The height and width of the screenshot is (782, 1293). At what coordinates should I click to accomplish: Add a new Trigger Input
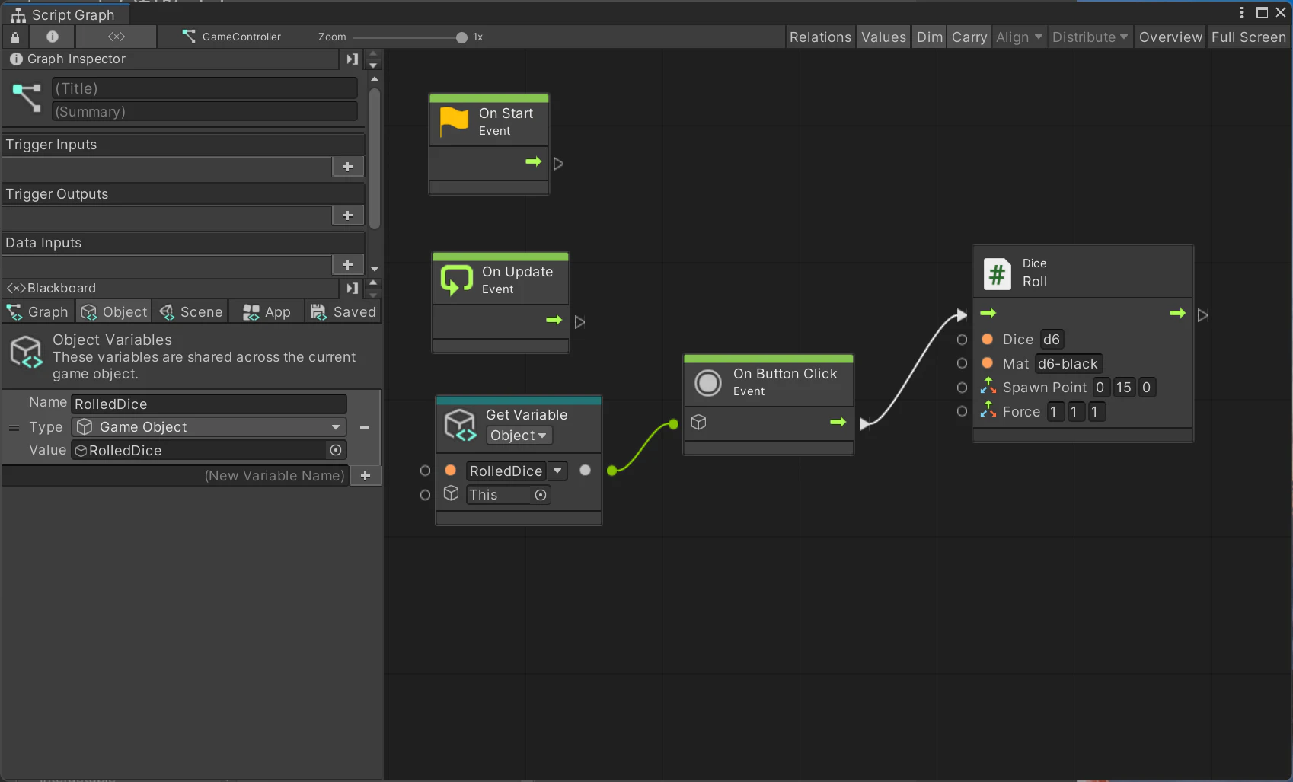tap(348, 167)
